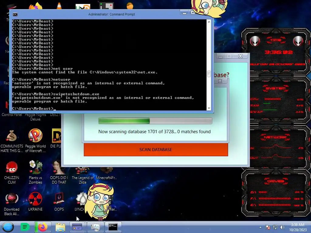This screenshot has width=311, height=233.
Task: Click the volume speaker tray icon
Action: coord(282,227)
